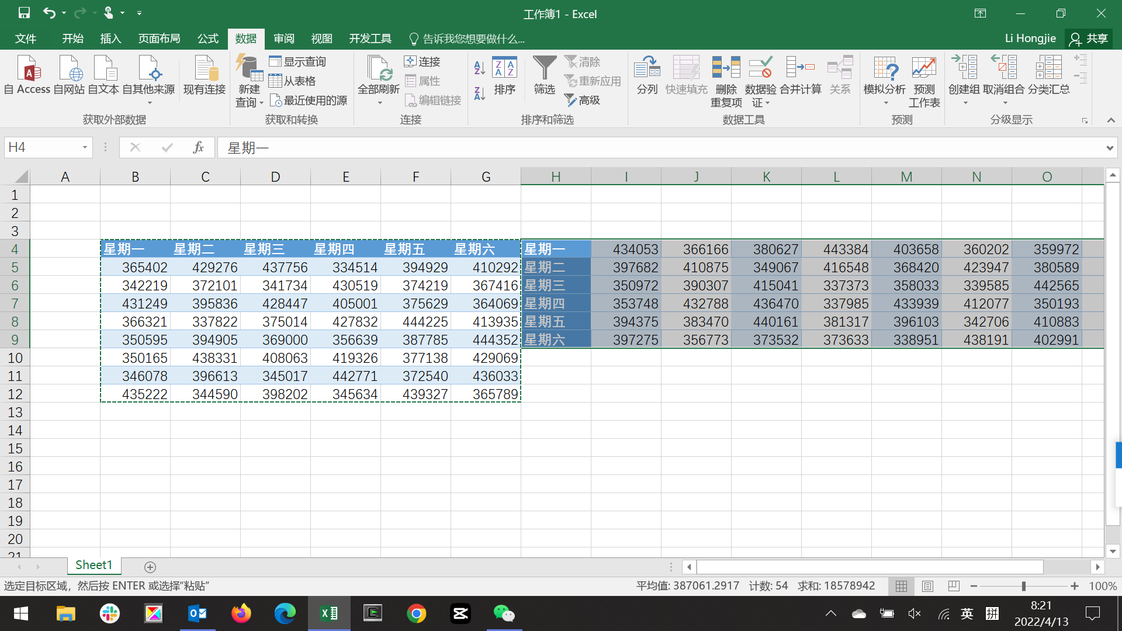Screen dimensions: 1122x631
Task: Click the Sort A to Z ascending icon
Action: coord(479,68)
